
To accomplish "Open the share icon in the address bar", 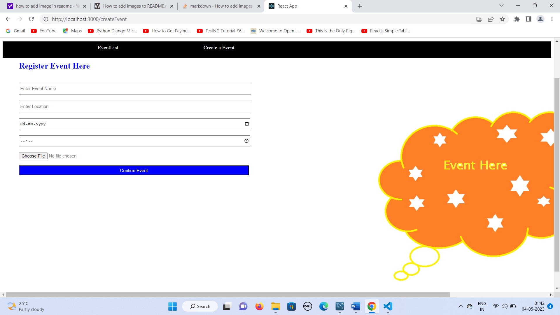I will pyautogui.click(x=491, y=19).
